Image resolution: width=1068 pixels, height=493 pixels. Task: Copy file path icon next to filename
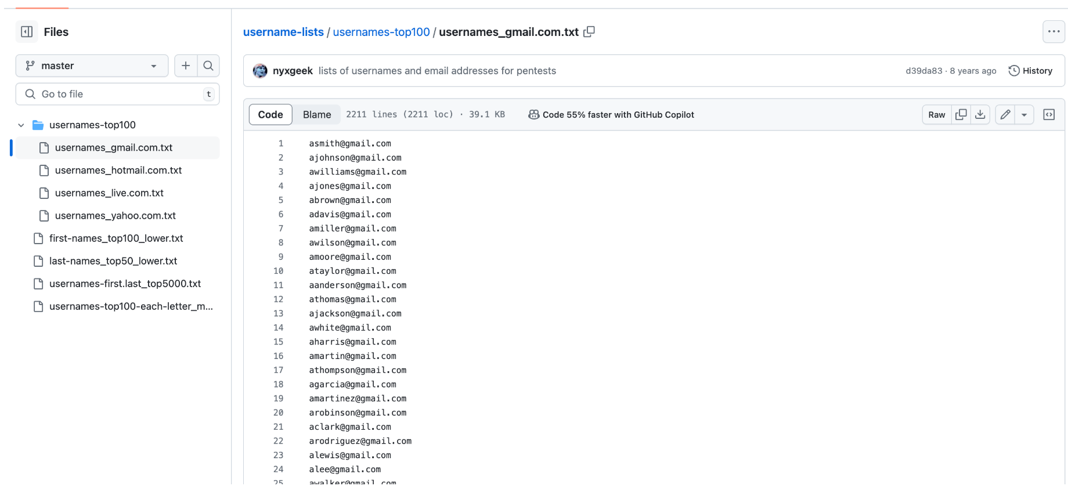tap(589, 32)
